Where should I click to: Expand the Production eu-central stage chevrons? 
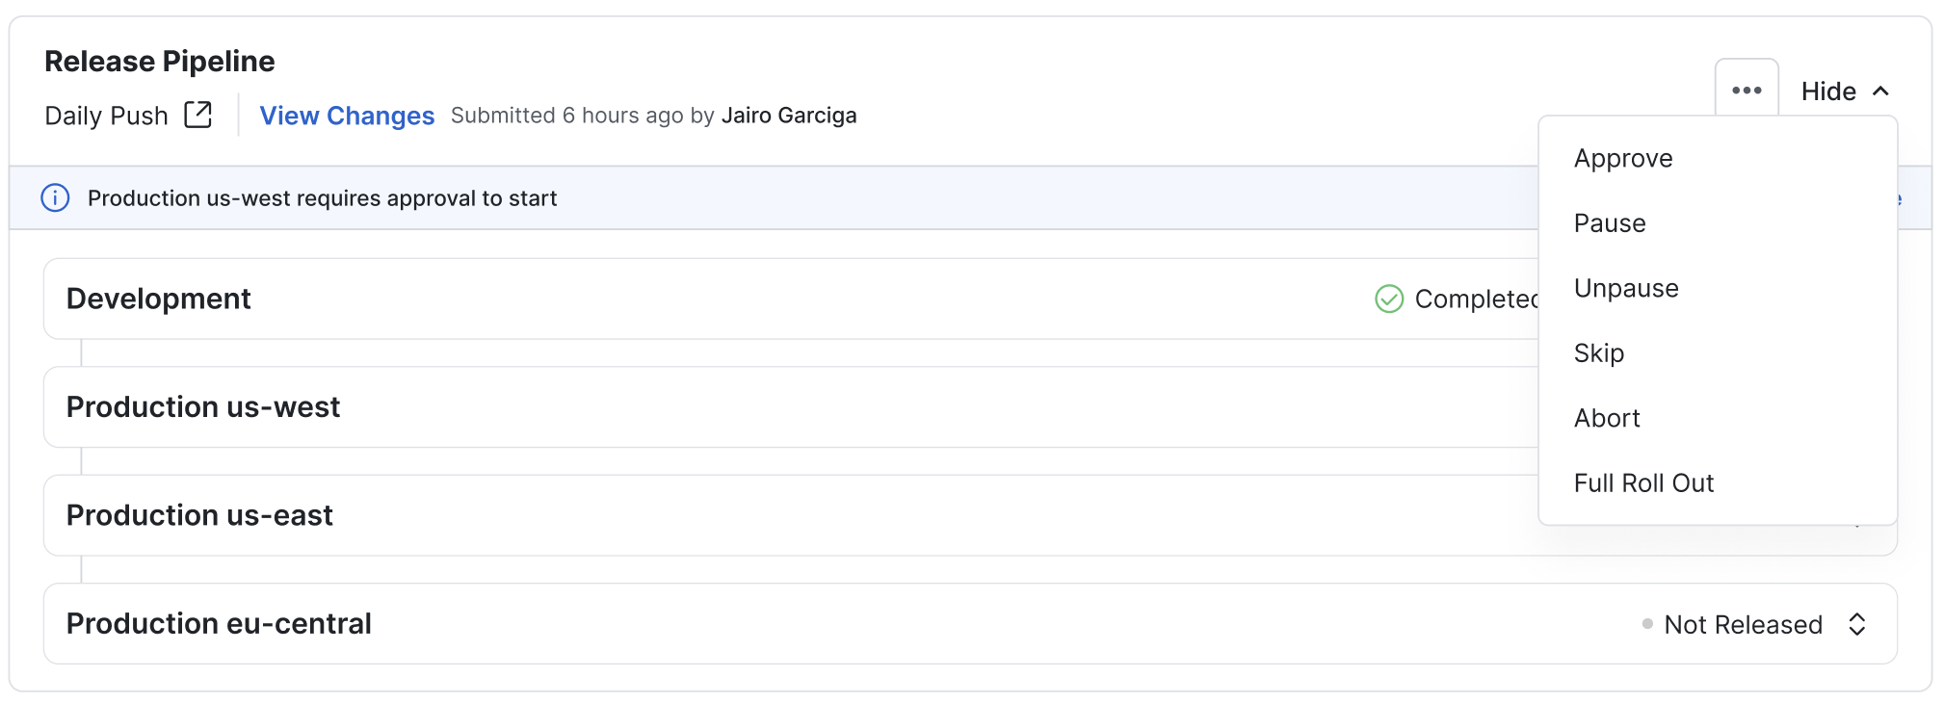(1857, 624)
